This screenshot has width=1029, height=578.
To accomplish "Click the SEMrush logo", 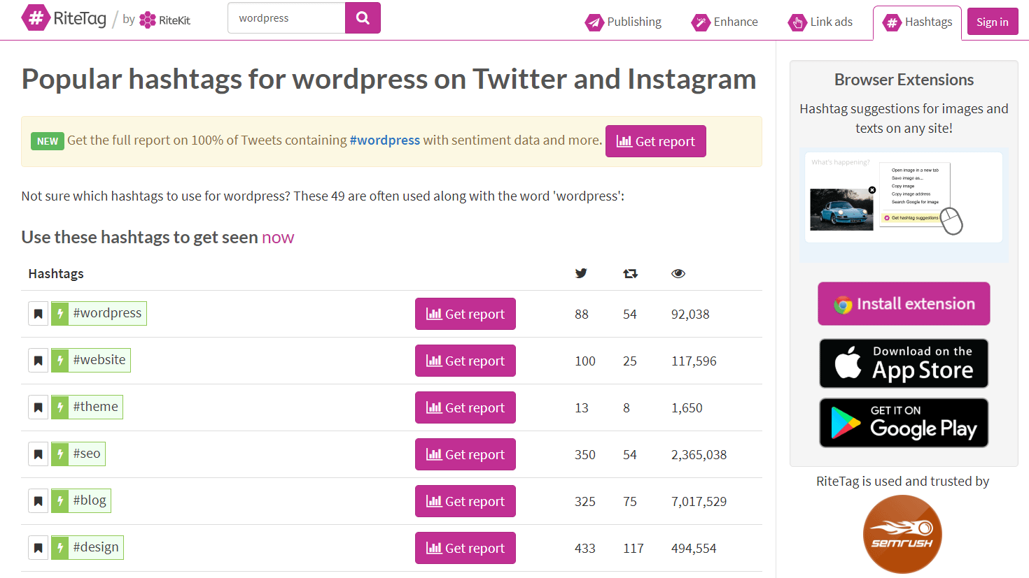I will pyautogui.click(x=902, y=534).
